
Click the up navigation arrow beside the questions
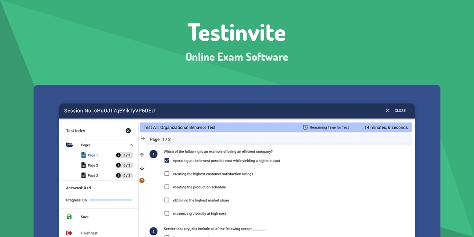[142, 155]
